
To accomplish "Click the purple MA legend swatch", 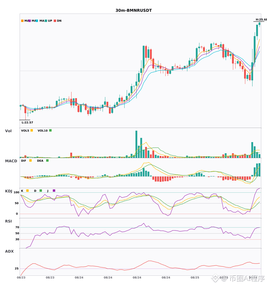I will (30, 21).
